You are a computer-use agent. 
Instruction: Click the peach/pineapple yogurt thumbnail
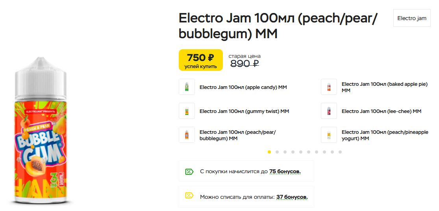[x=329, y=135]
